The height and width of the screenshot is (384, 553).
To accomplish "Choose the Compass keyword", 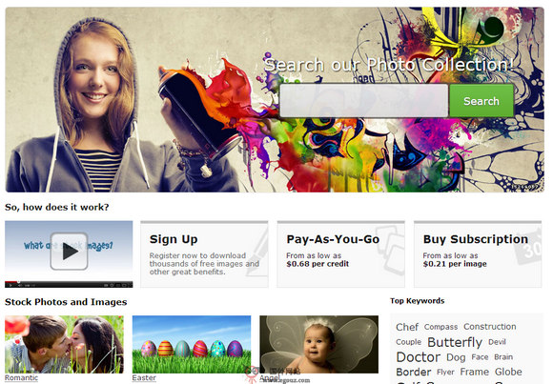I will coord(440,327).
